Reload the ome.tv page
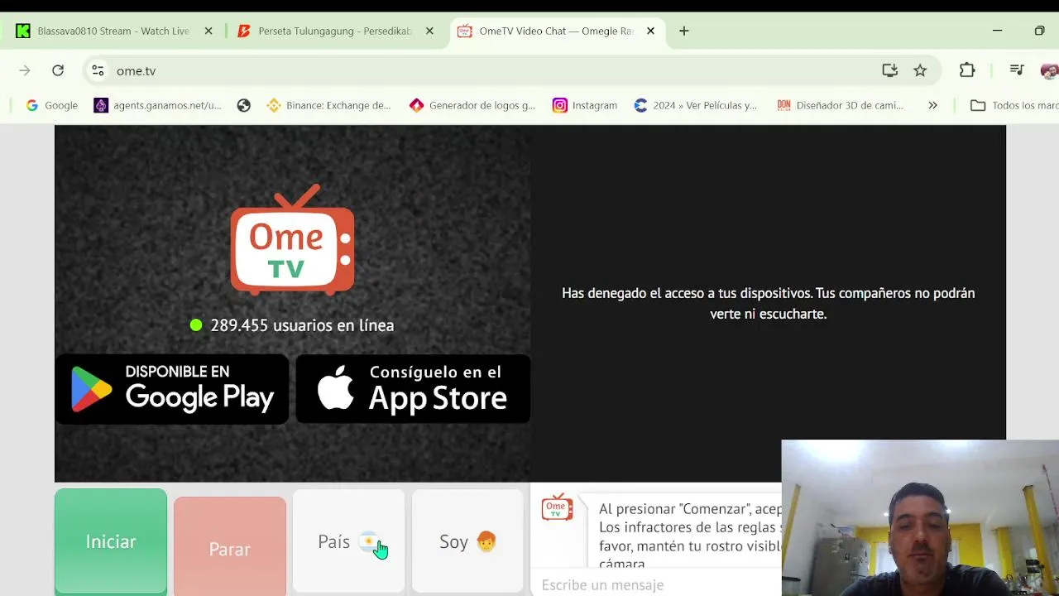 [x=58, y=70]
